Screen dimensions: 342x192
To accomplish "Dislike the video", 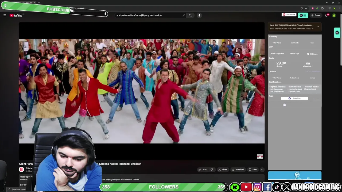I will (212, 170).
